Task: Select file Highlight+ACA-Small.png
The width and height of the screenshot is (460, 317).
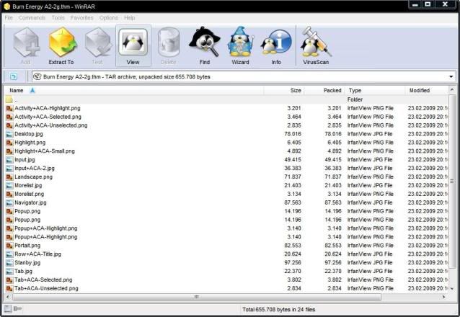Action: tap(45, 151)
